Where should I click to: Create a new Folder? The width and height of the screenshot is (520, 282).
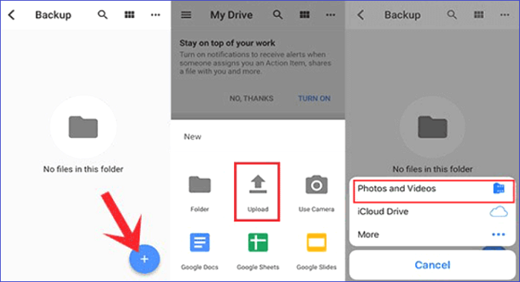click(x=200, y=194)
